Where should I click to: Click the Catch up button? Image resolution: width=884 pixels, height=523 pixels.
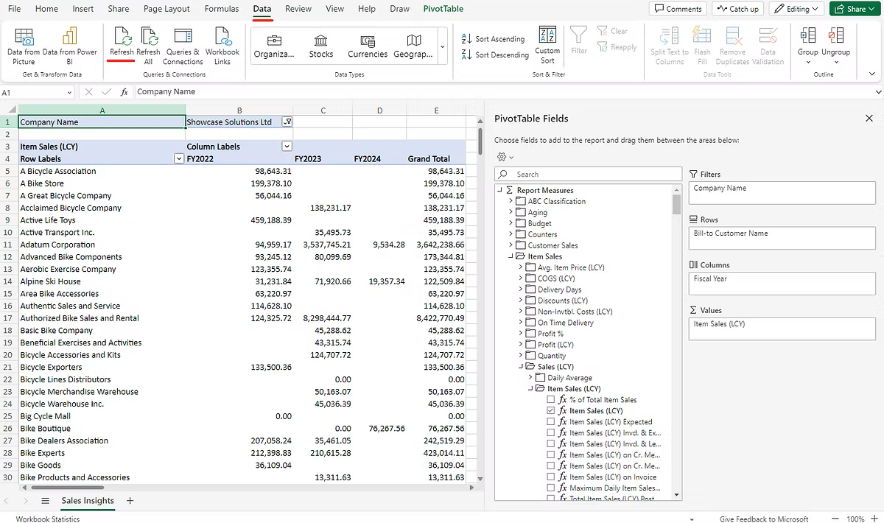737,9
